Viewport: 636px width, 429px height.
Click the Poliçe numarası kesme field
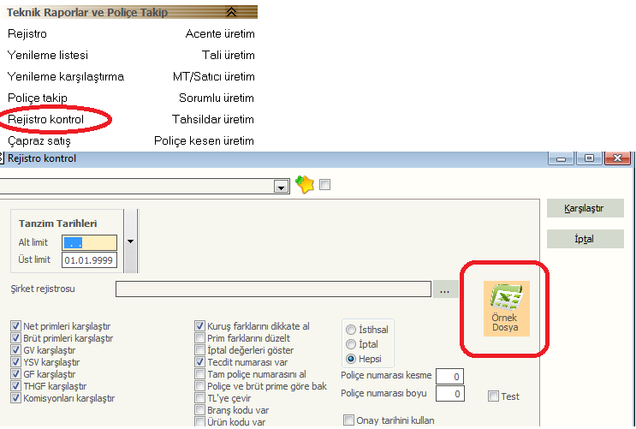[x=450, y=377]
